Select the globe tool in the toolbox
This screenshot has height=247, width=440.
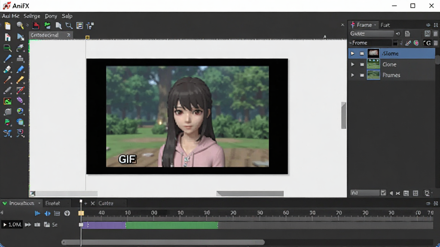click(x=20, y=111)
